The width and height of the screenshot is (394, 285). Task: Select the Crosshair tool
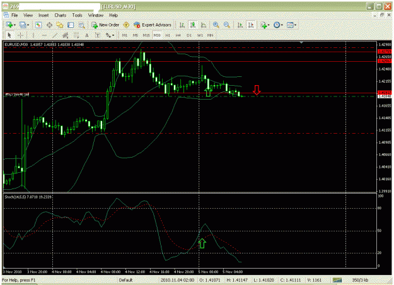point(21,35)
